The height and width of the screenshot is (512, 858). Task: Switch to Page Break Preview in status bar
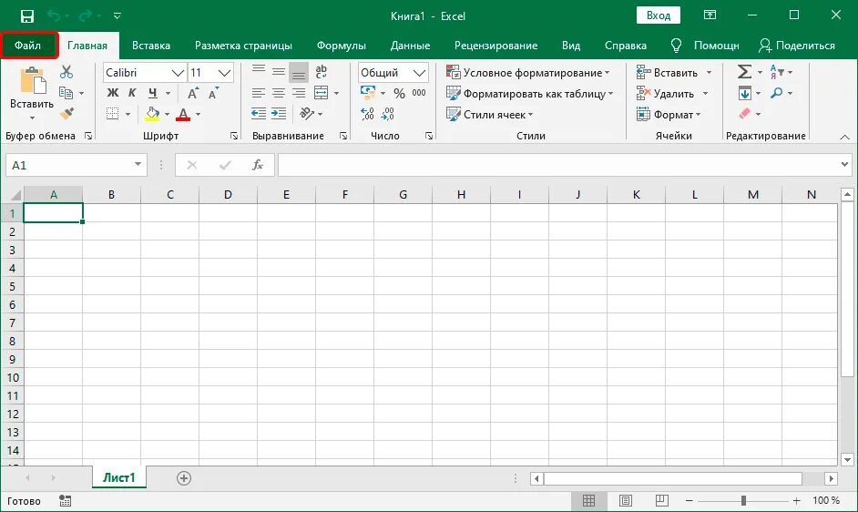[x=661, y=500]
